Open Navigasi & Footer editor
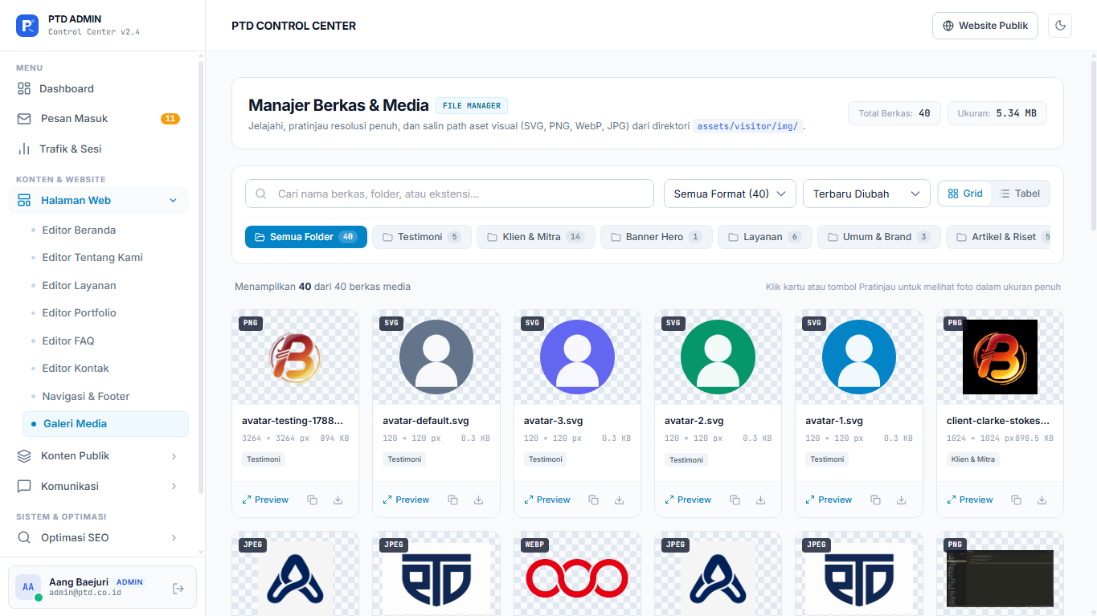The width and height of the screenshot is (1097, 616). click(86, 396)
